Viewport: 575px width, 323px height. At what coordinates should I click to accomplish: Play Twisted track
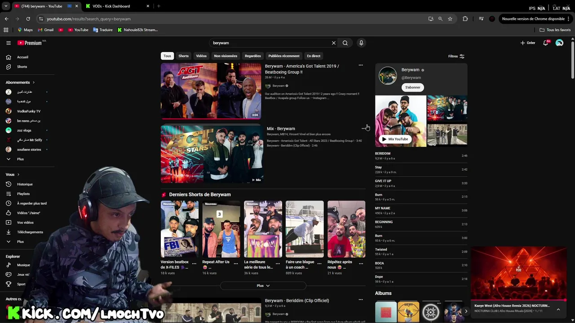[421, 252]
